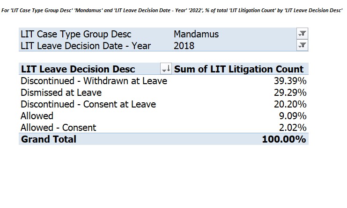This screenshot has height=208, width=347.
Task: Click the 100.00% grand total value
Action: pos(284,139)
